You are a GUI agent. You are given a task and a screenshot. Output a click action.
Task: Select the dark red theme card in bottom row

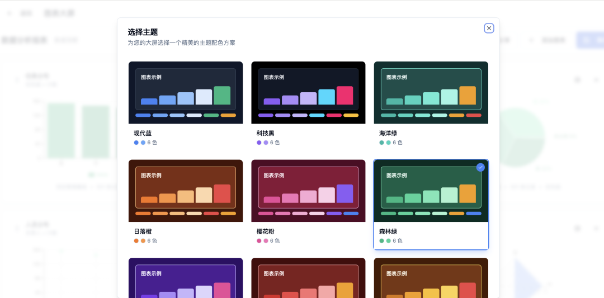point(308,278)
